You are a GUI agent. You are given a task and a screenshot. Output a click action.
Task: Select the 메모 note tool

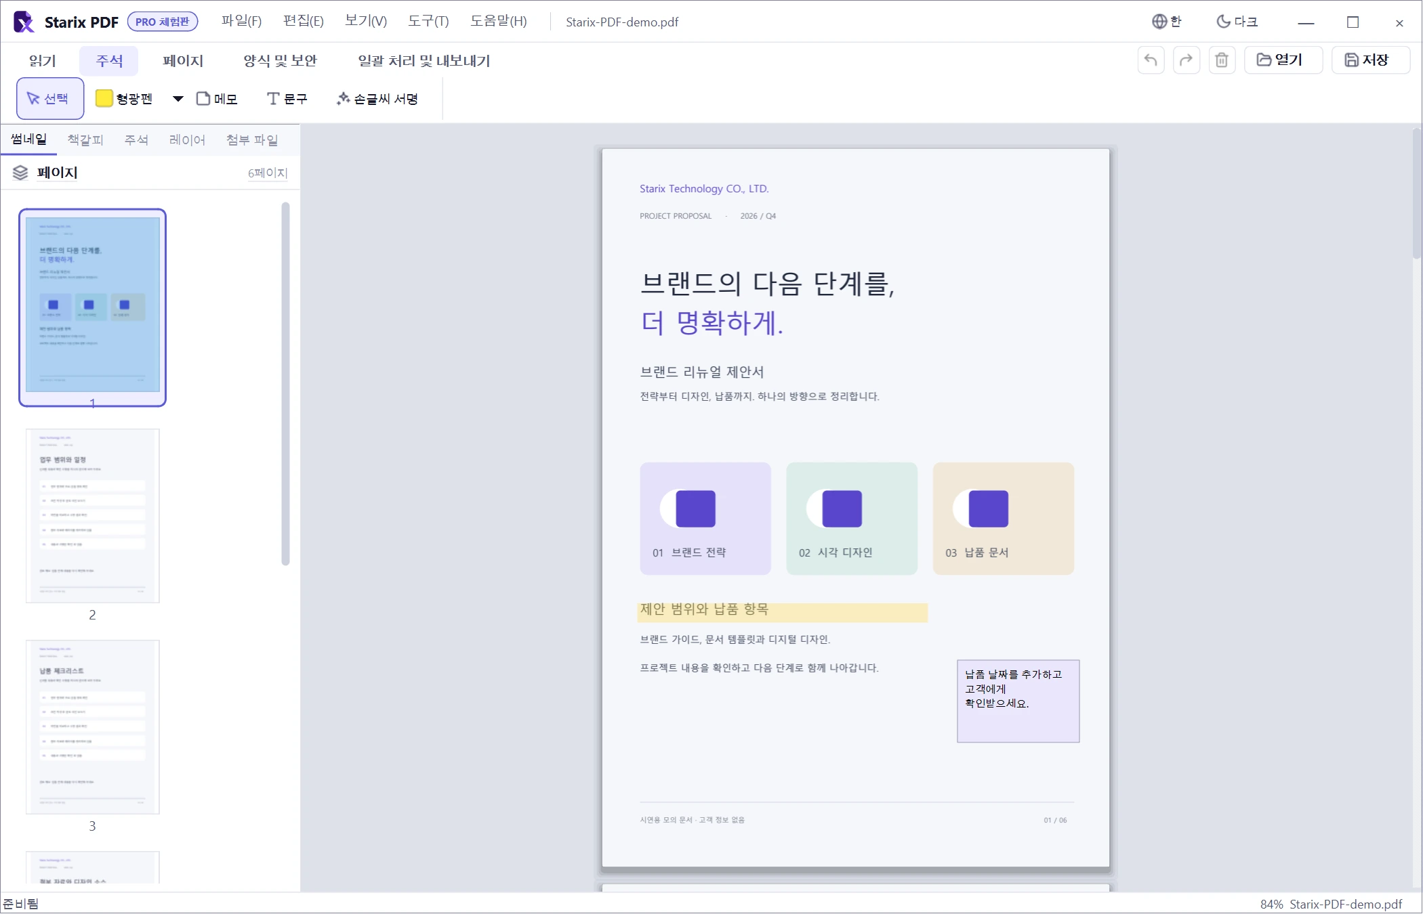217,99
